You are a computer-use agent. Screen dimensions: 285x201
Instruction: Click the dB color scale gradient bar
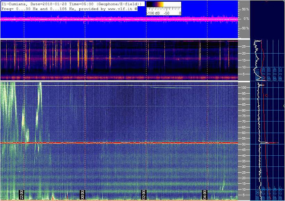(163, 4)
